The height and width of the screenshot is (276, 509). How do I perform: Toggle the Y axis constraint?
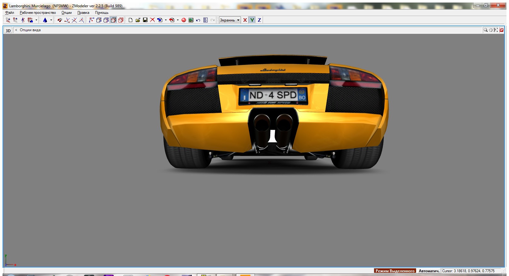pos(252,20)
